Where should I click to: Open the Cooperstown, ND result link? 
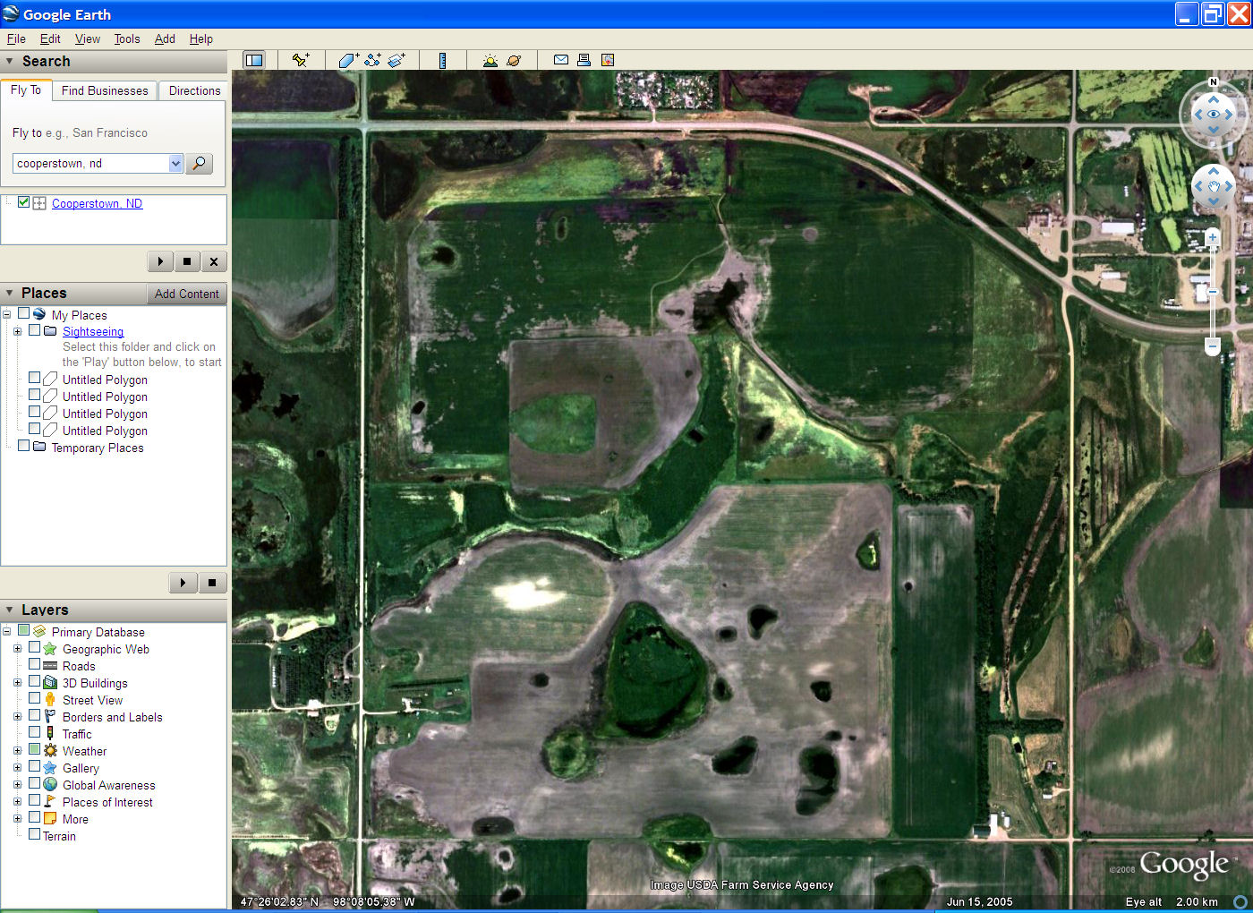[x=97, y=203]
